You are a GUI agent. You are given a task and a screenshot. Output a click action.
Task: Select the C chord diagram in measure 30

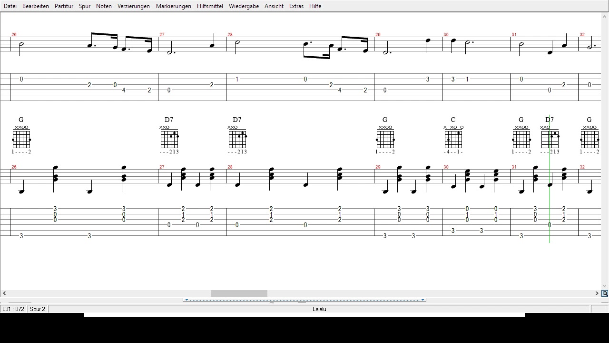tap(453, 139)
